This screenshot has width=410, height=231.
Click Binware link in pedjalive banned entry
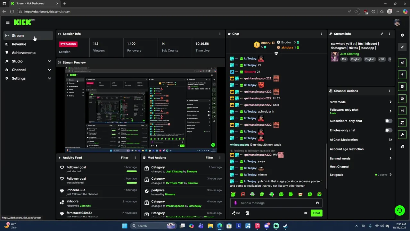click(x=170, y=194)
